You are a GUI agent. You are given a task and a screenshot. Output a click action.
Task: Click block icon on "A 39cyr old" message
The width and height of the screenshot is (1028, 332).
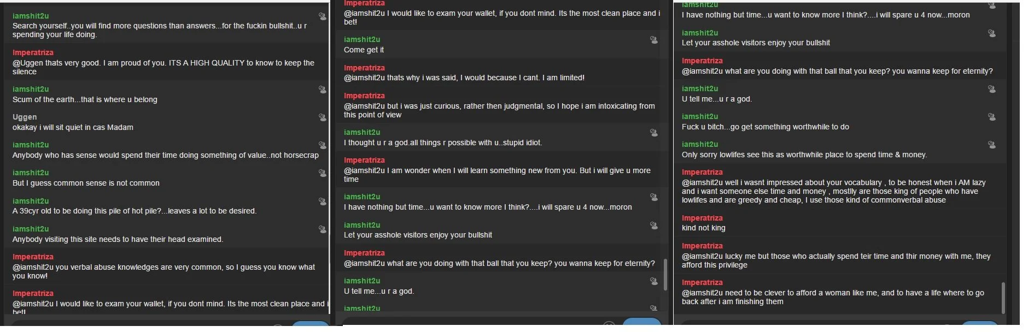pos(323,201)
